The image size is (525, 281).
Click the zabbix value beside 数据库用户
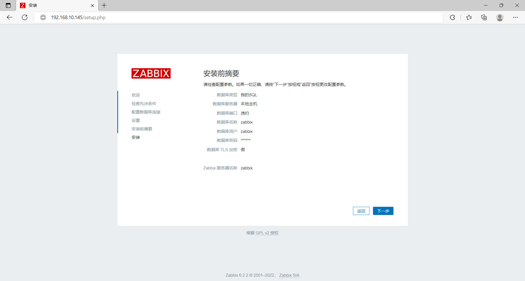[247, 131]
